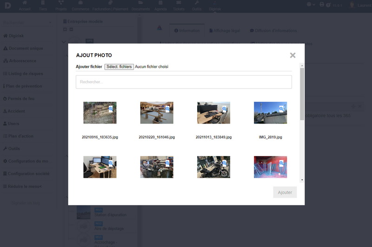The height and width of the screenshot is (247, 372).
Task: Open Configuration société in sidebar
Action: [27, 174]
